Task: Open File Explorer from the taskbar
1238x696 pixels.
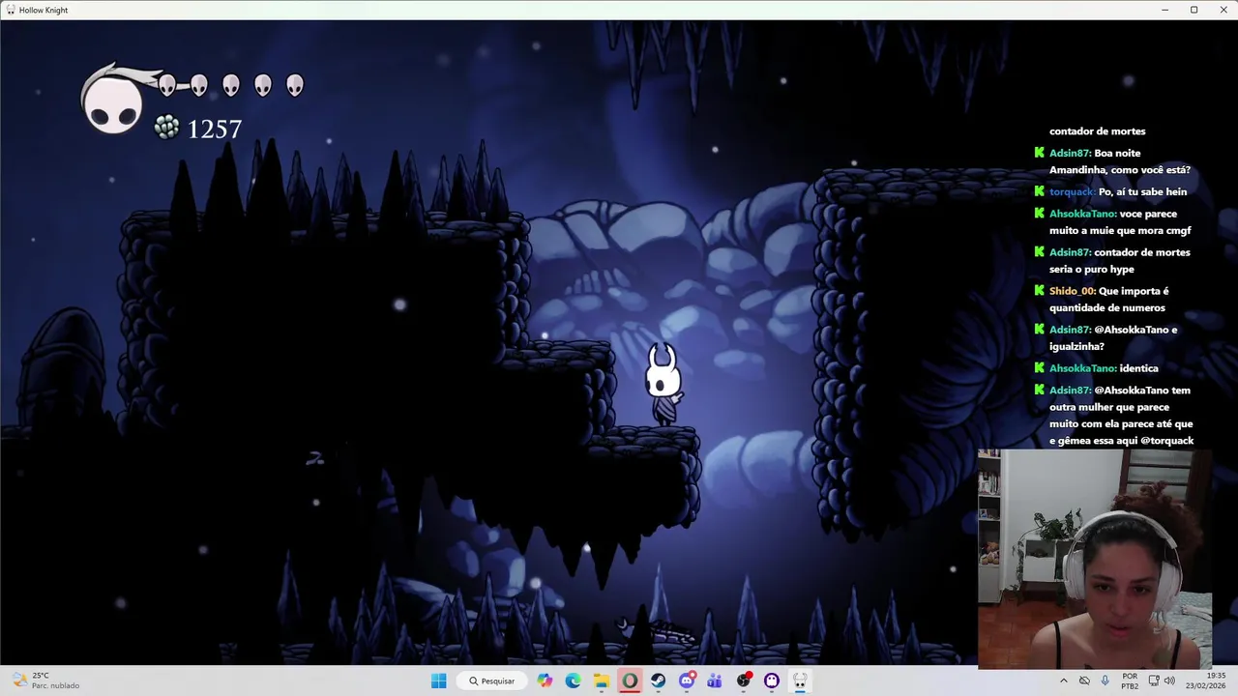Action: pyautogui.click(x=601, y=681)
